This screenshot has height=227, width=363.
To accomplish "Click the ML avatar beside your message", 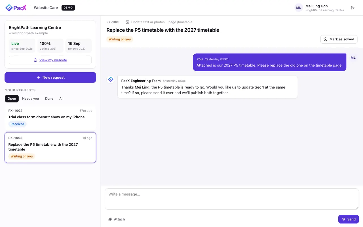I will point(353,58).
